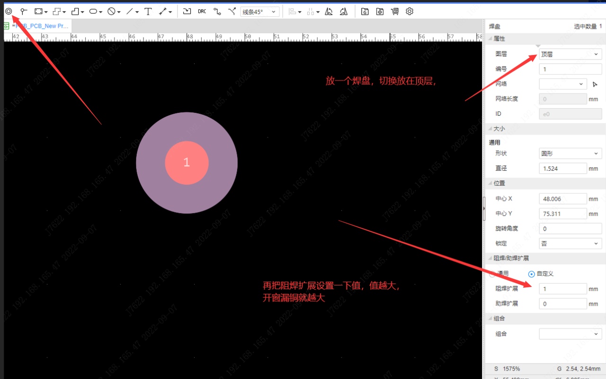Viewport: 606px width, 379px height.
Task: Select the prohibited region circle tool
Action: (x=111, y=11)
